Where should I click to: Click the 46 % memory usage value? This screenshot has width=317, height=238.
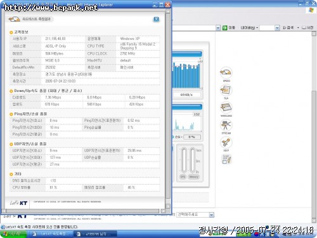[x=131, y=187]
